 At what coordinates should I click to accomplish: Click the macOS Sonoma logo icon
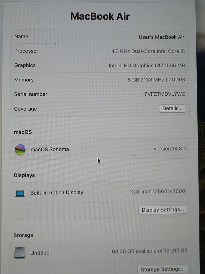(20, 149)
